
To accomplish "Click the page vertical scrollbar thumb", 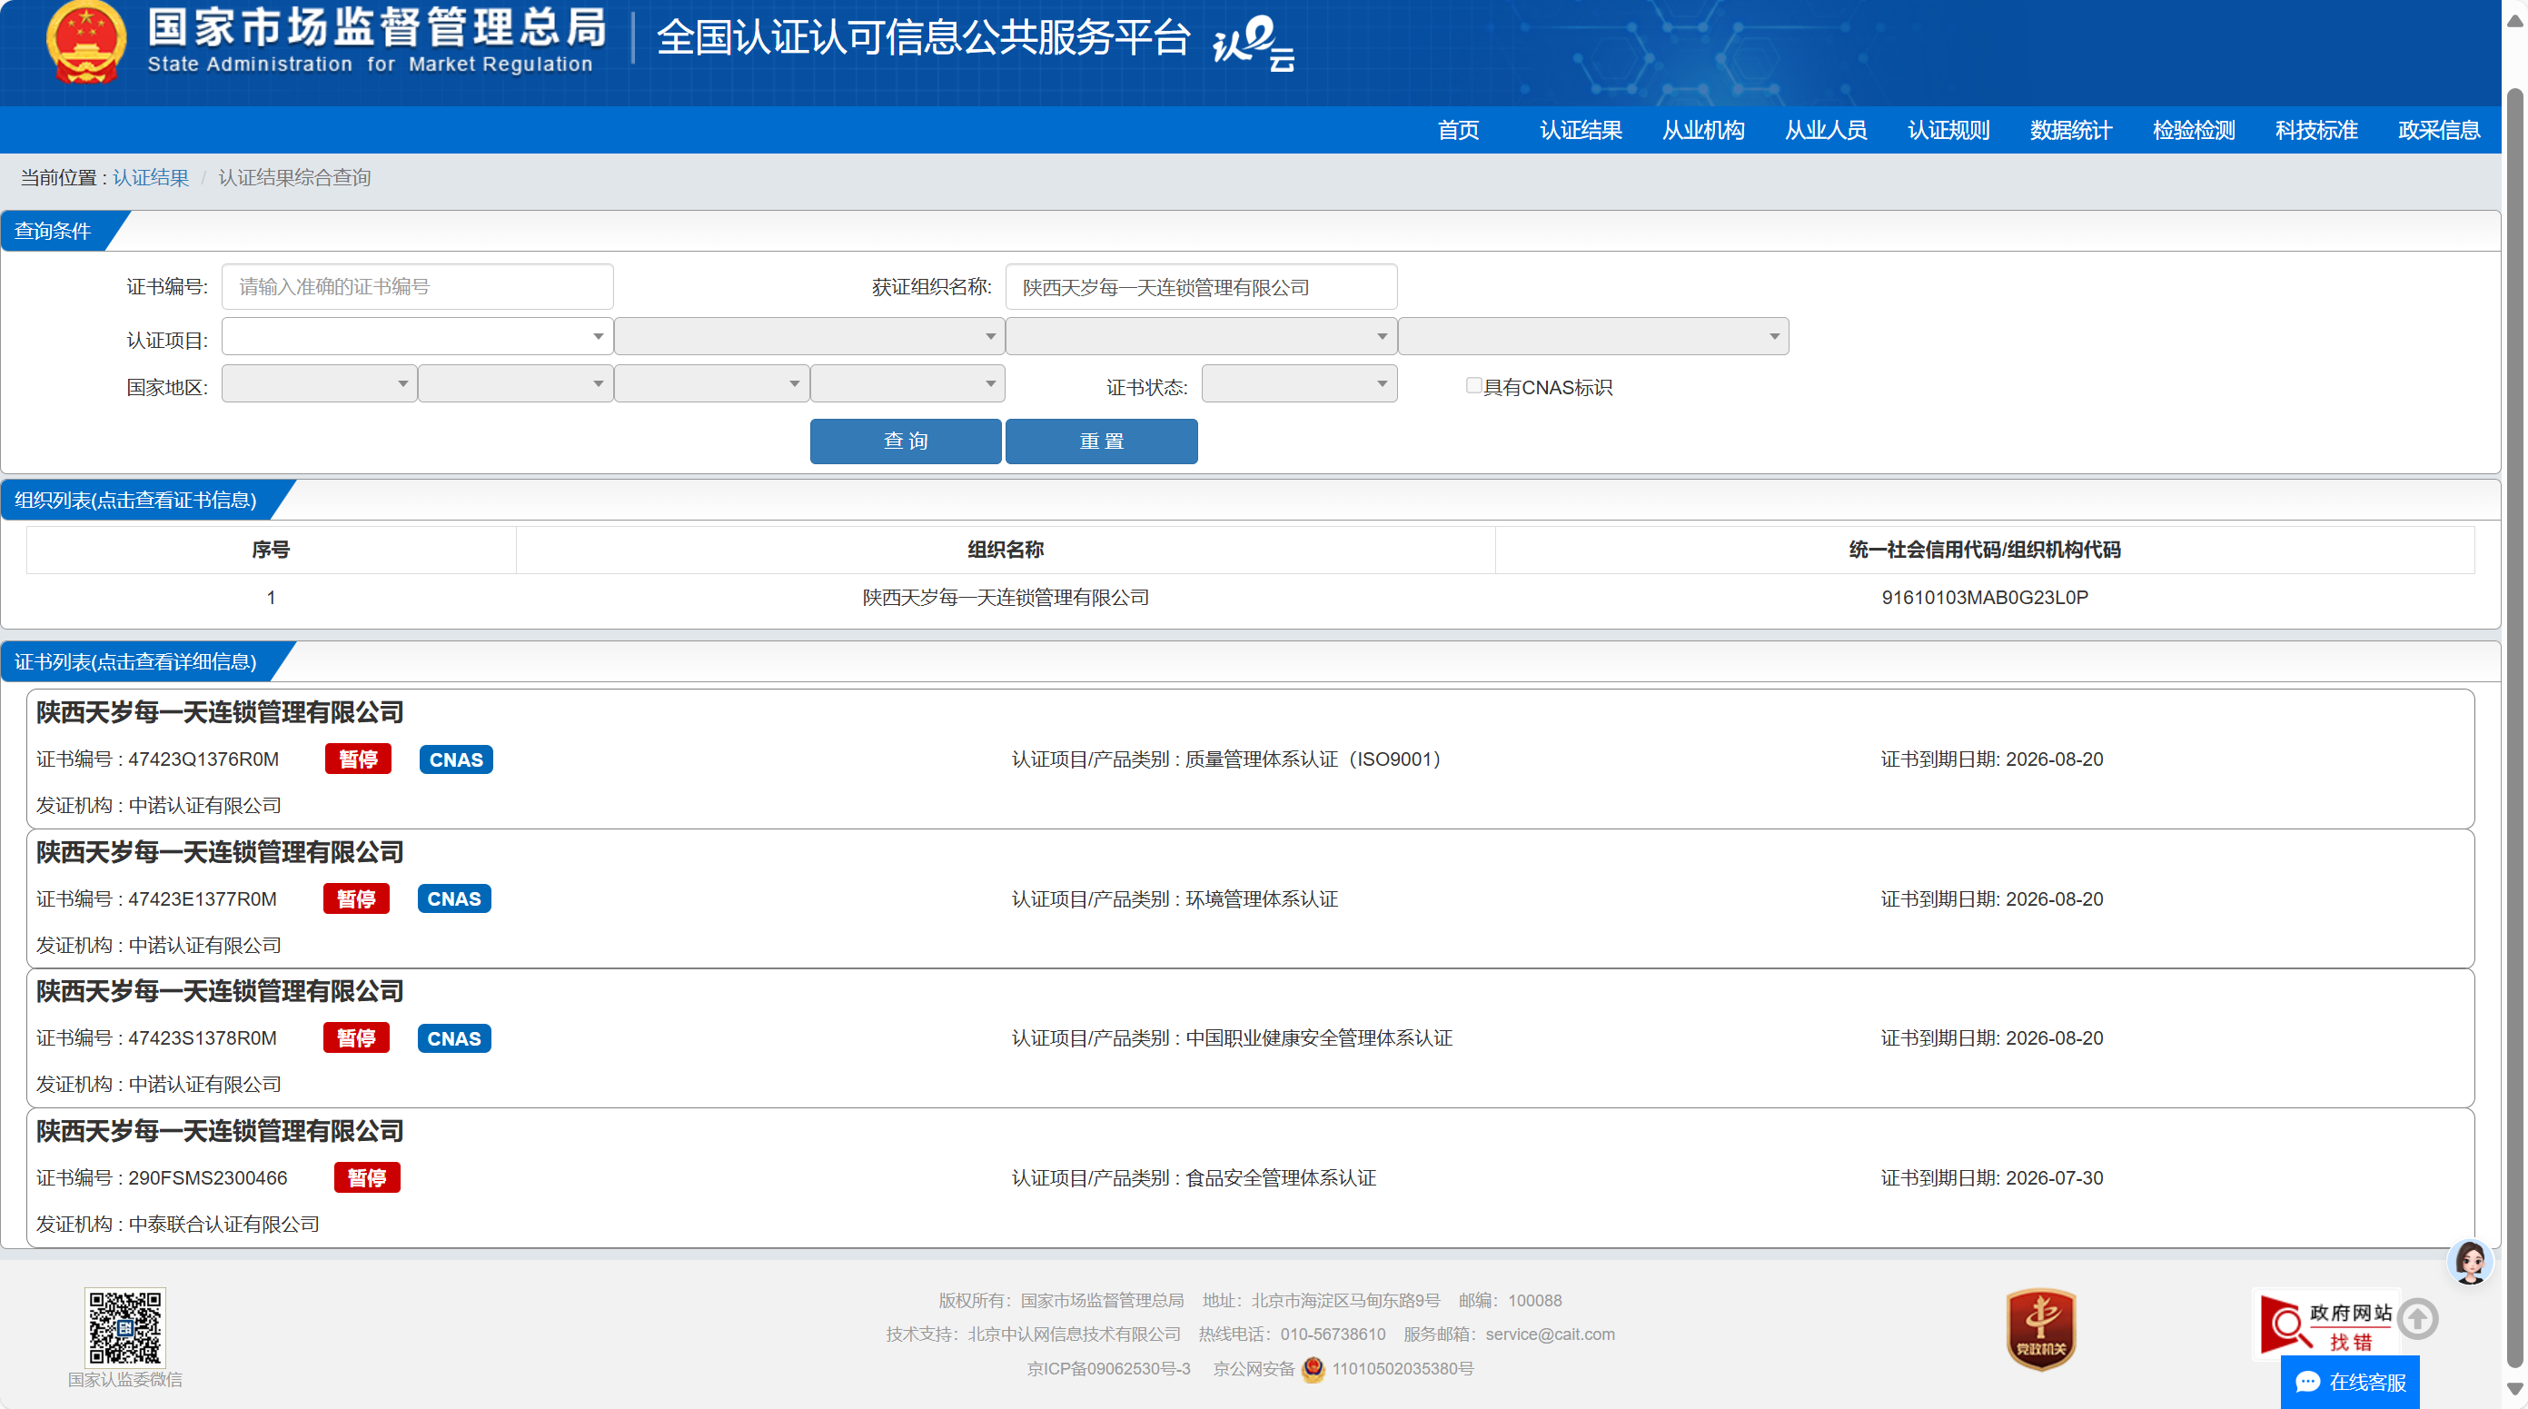I will [2515, 726].
